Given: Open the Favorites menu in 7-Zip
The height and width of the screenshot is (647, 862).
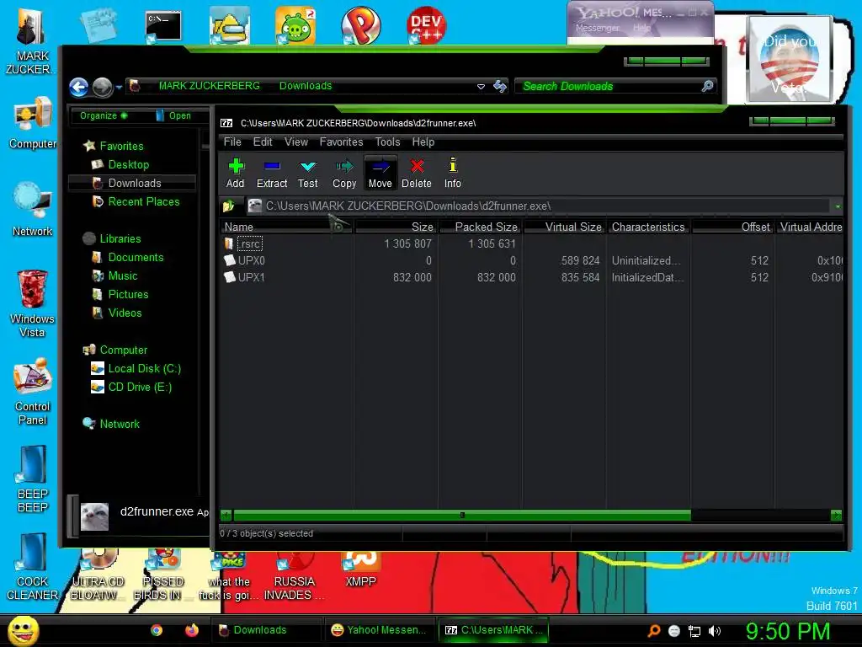Looking at the screenshot, I should point(342,142).
